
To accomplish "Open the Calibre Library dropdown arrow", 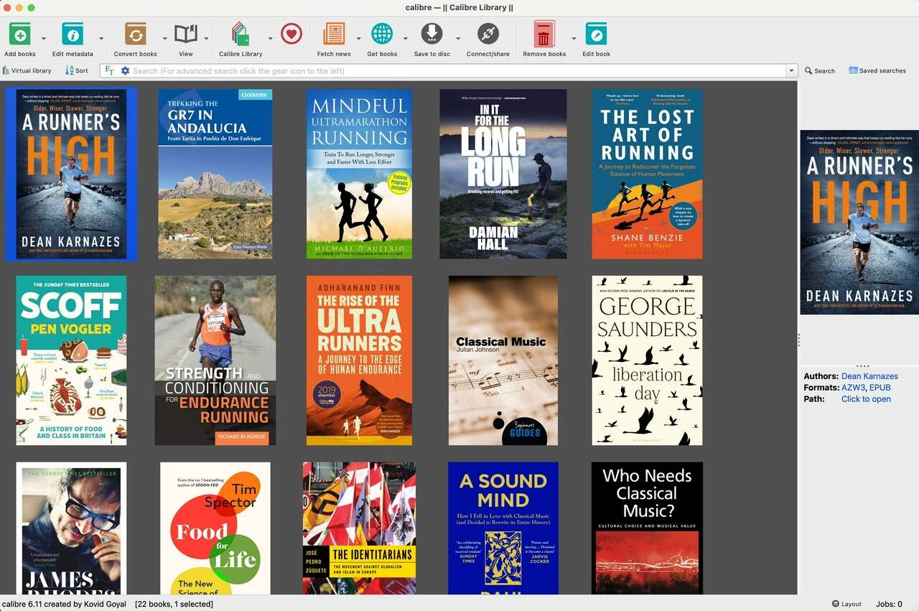I will click(271, 39).
